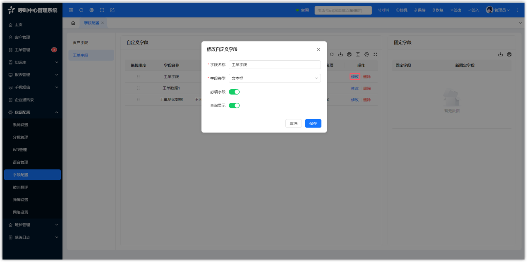
Task: Open the 管理员 user dropdown
Action: point(498,10)
